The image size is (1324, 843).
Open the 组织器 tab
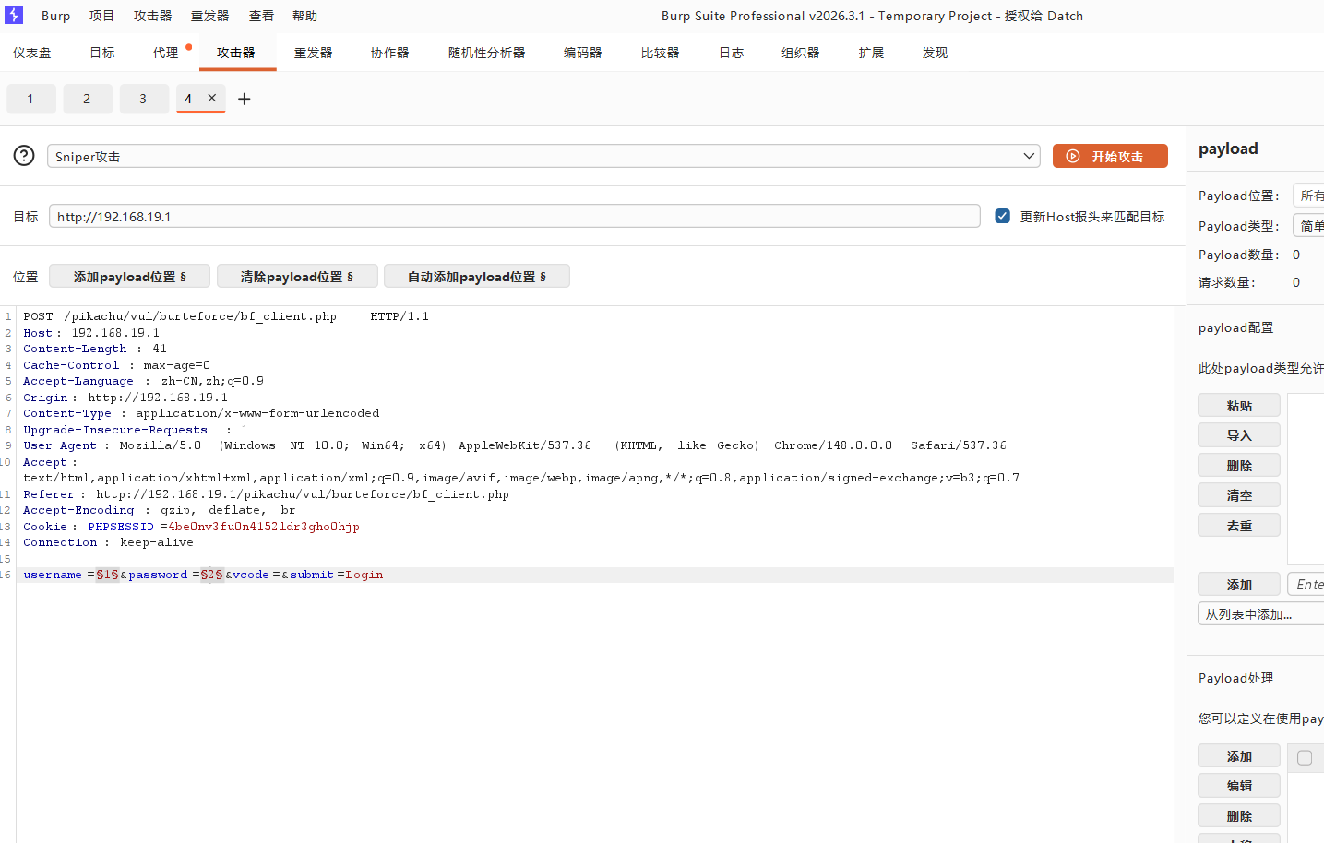800,53
